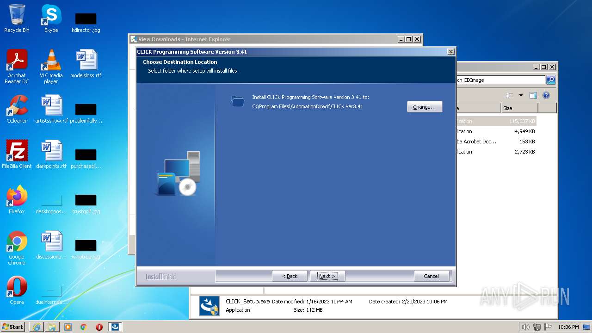Open trustgolf.jpg on the desktop
Image resolution: width=592 pixels, height=333 pixels.
[x=86, y=204]
